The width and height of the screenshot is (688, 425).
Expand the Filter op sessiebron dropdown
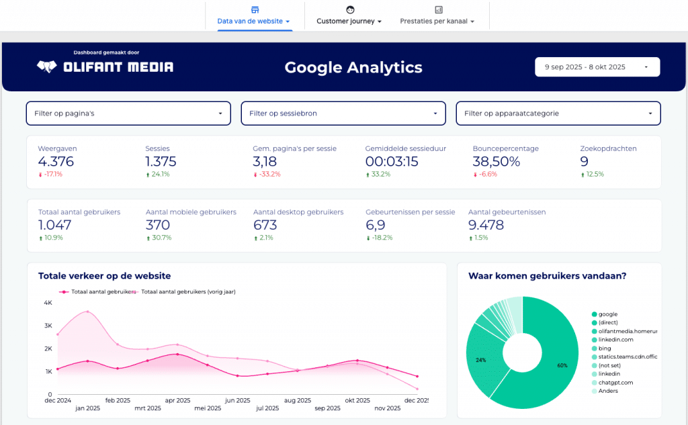pos(343,113)
